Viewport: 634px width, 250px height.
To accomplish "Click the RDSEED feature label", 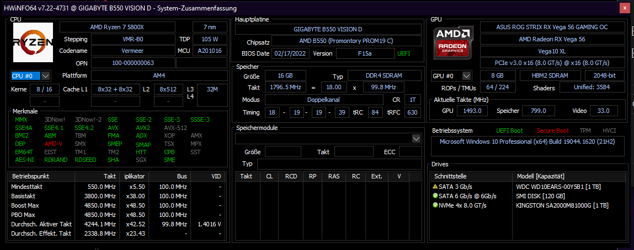I will pos(86,160).
